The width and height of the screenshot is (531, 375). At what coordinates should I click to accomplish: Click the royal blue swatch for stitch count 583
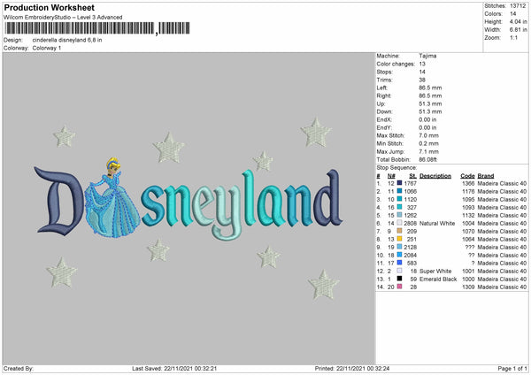point(400,263)
